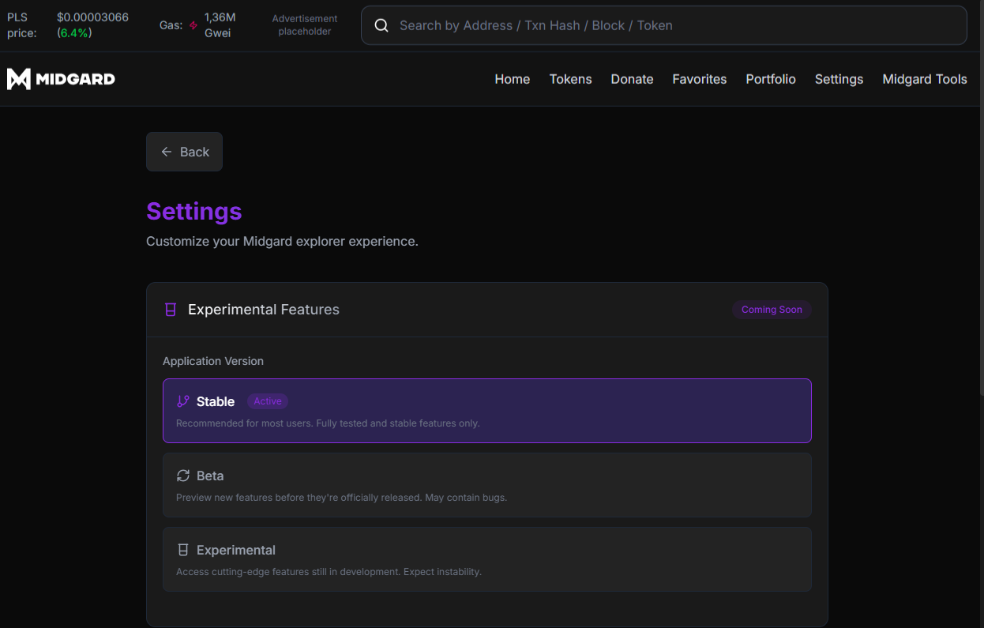The height and width of the screenshot is (628, 984).
Task: Select the Experimental application version
Action: (487, 559)
